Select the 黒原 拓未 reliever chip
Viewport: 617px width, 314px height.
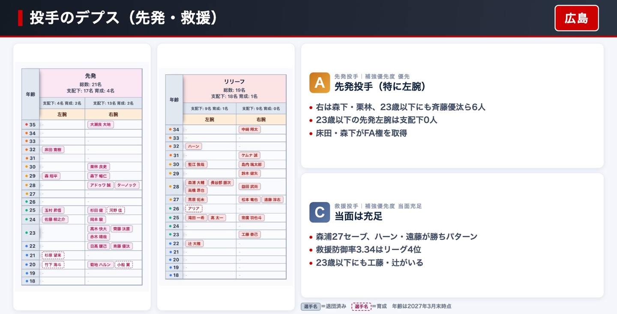[x=196, y=199]
